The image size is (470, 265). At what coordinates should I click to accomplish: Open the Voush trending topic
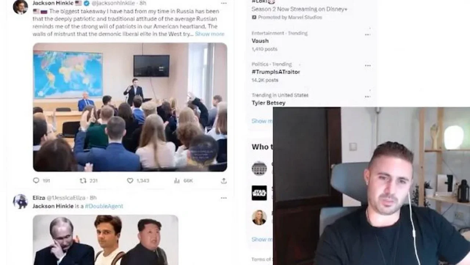click(260, 41)
